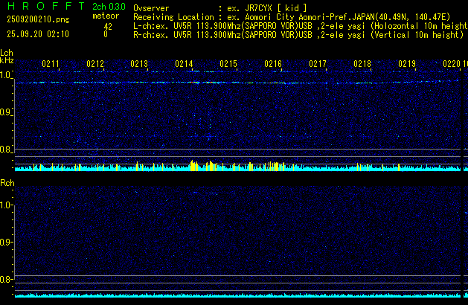This screenshot has height=305, width=468.
Task: Click the 0216 time marker
Action: 273,64
